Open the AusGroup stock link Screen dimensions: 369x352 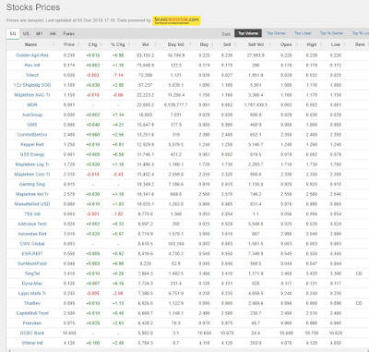pyautogui.click(x=32, y=115)
